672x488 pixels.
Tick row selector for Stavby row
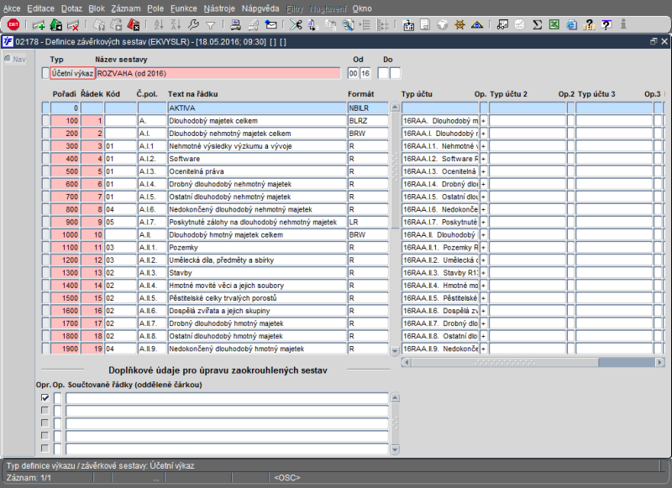coord(45,272)
